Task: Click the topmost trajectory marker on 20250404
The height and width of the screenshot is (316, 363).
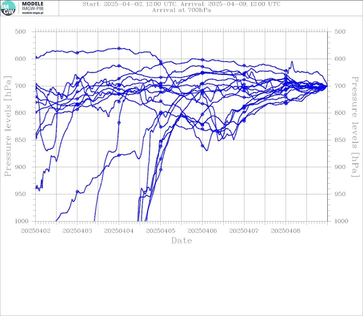Action: pos(119,48)
